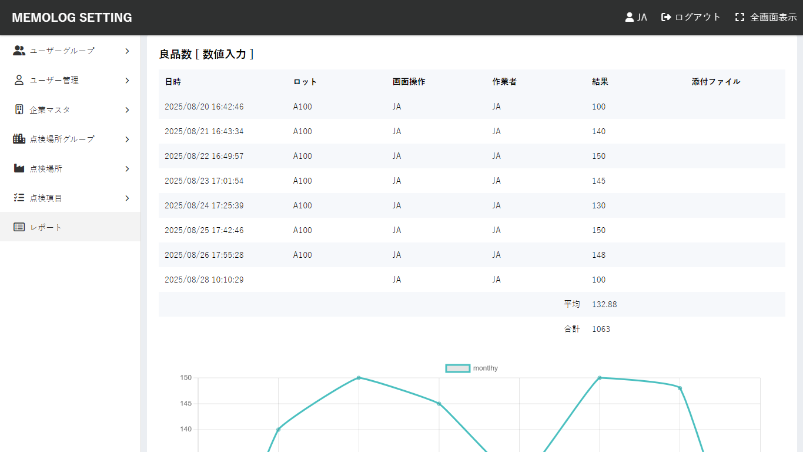Click the user group people icon
The image size is (803, 452).
click(x=19, y=51)
